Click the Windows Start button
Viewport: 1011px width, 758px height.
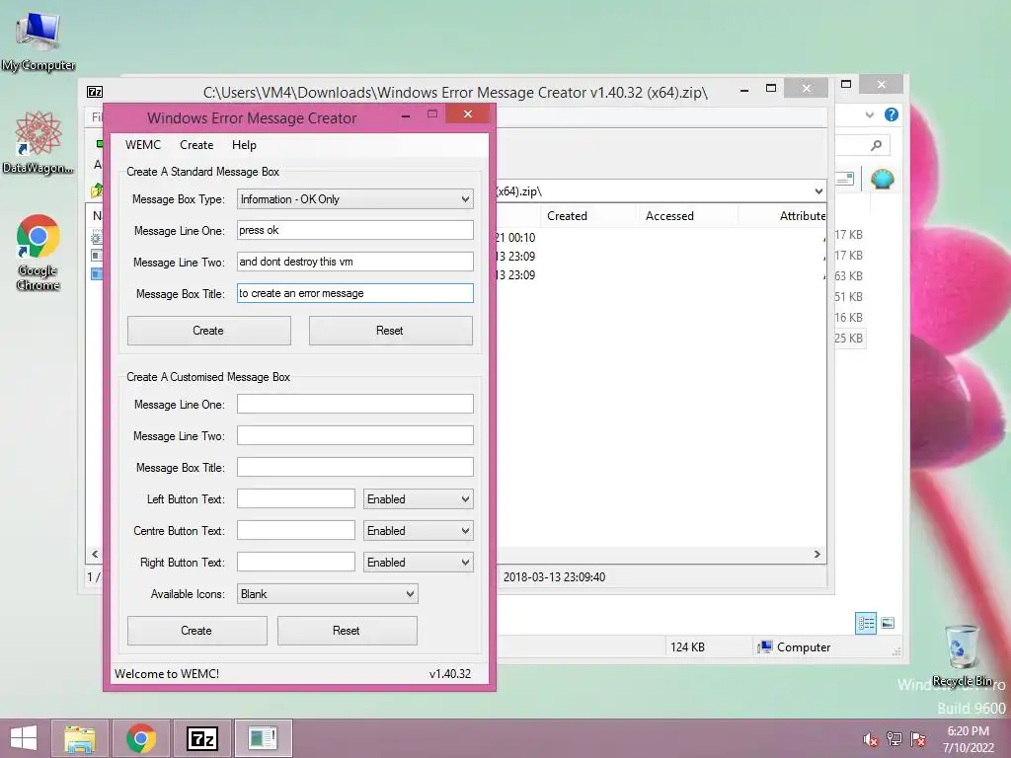[x=24, y=738]
